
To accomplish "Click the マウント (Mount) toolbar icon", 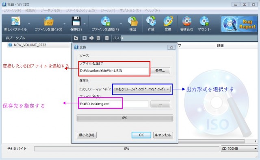I will [204, 21].
